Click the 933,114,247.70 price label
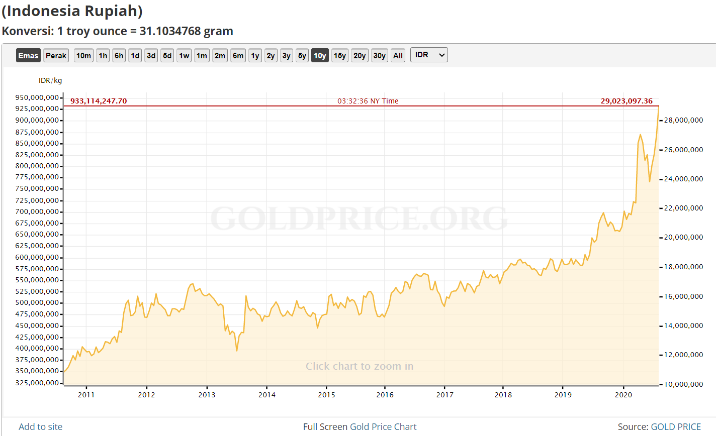Viewport: 716px width, 436px height. (x=99, y=101)
